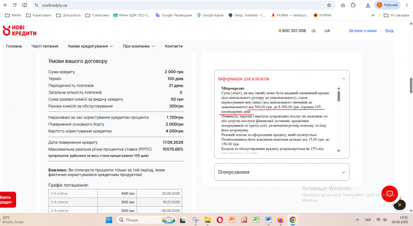
Task: Open the Windows Start menu
Action: click(109, 220)
